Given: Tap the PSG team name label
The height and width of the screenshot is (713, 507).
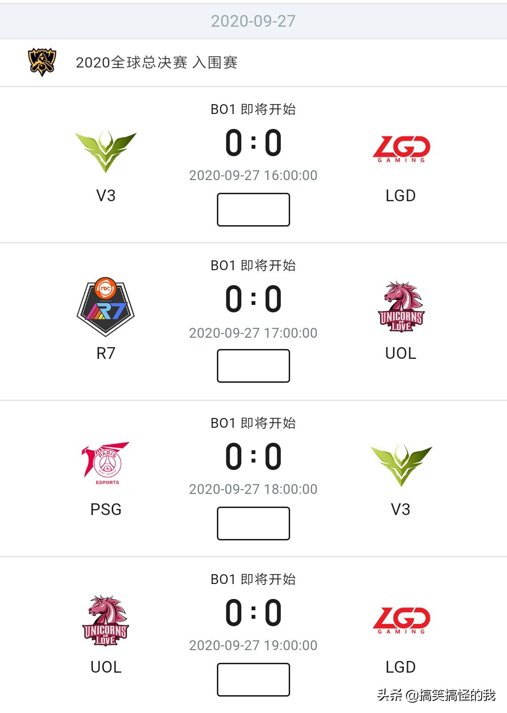Looking at the screenshot, I should click(x=106, y=509).
